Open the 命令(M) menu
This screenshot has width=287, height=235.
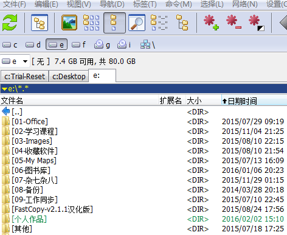[179, 4]
